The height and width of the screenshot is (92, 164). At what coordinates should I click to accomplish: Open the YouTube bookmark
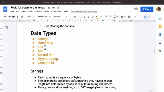[46, 3]
